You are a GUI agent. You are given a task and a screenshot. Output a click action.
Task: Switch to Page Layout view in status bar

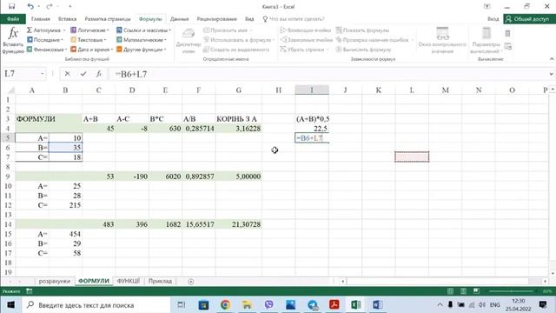463,291
